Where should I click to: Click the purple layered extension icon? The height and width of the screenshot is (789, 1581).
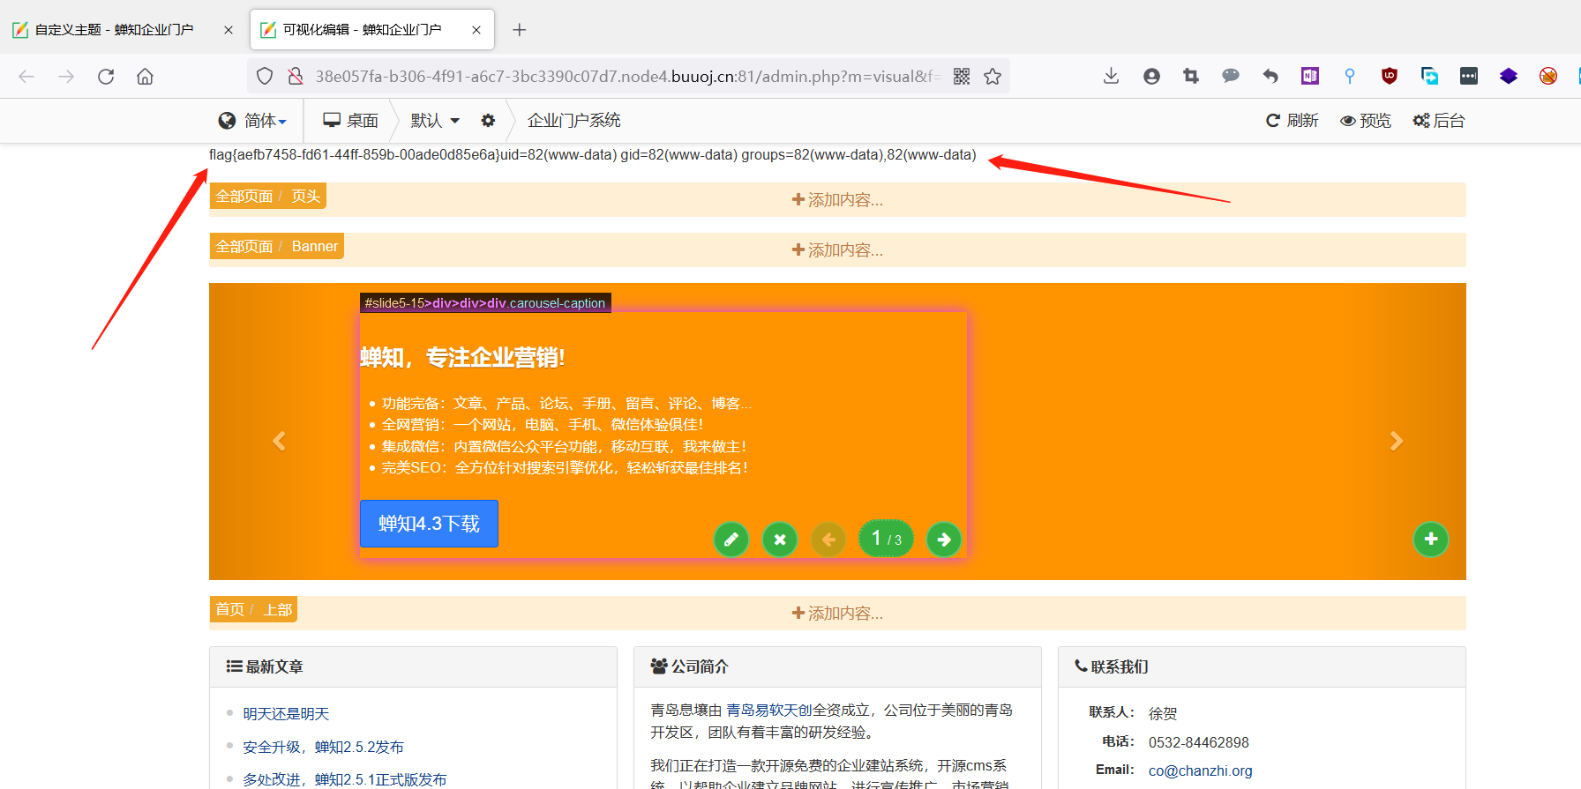pyautogui.click(x=1509, y=77)
